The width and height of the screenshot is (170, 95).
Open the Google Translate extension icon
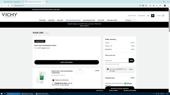tap(150, 6)
